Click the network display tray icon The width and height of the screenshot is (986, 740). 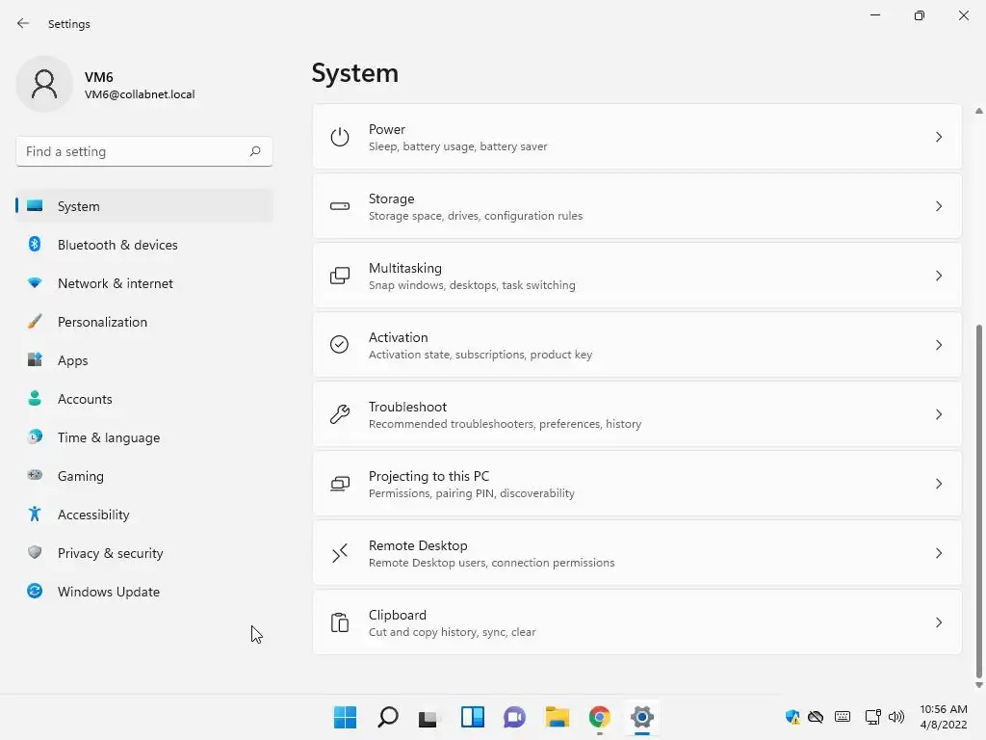(872, 716)
